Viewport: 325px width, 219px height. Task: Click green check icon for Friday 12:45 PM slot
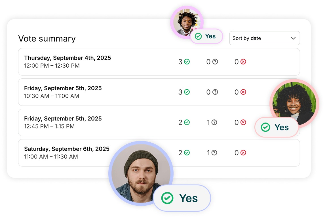[x=187, y=122]
